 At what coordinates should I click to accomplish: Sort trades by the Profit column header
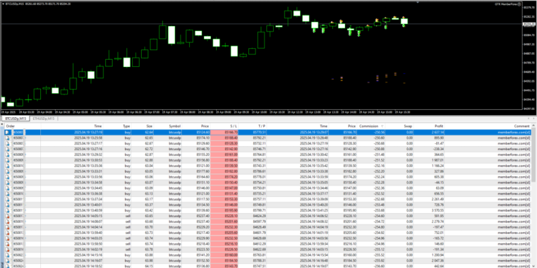(x=439, y=126)
